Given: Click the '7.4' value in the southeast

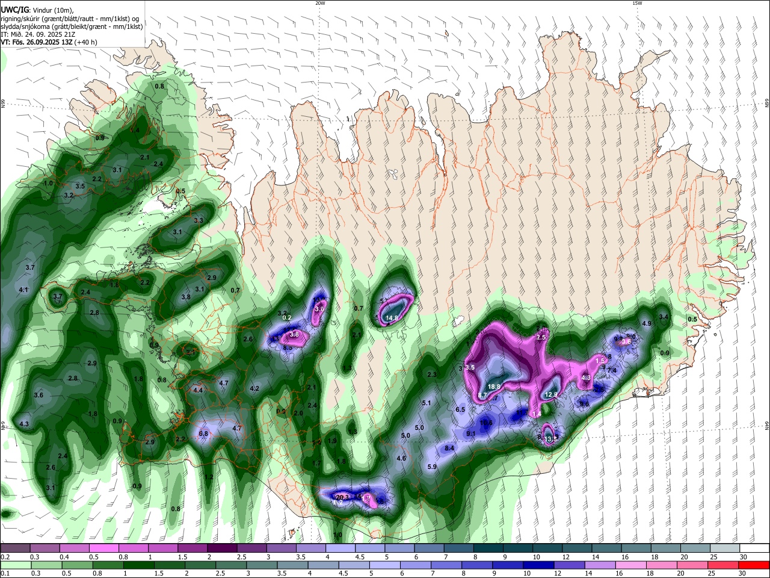Looking at the screenshot, I should (x=612, y=370).
